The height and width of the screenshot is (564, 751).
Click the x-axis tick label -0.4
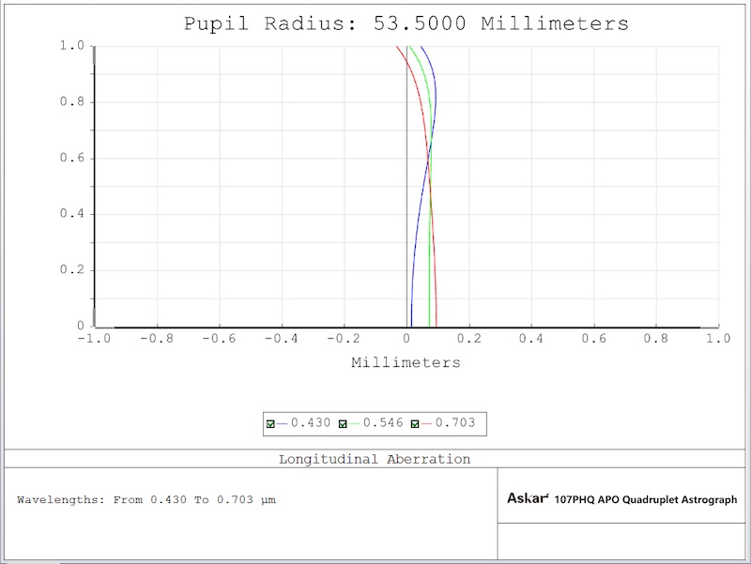pyautogui.click(x=282, y=339)
